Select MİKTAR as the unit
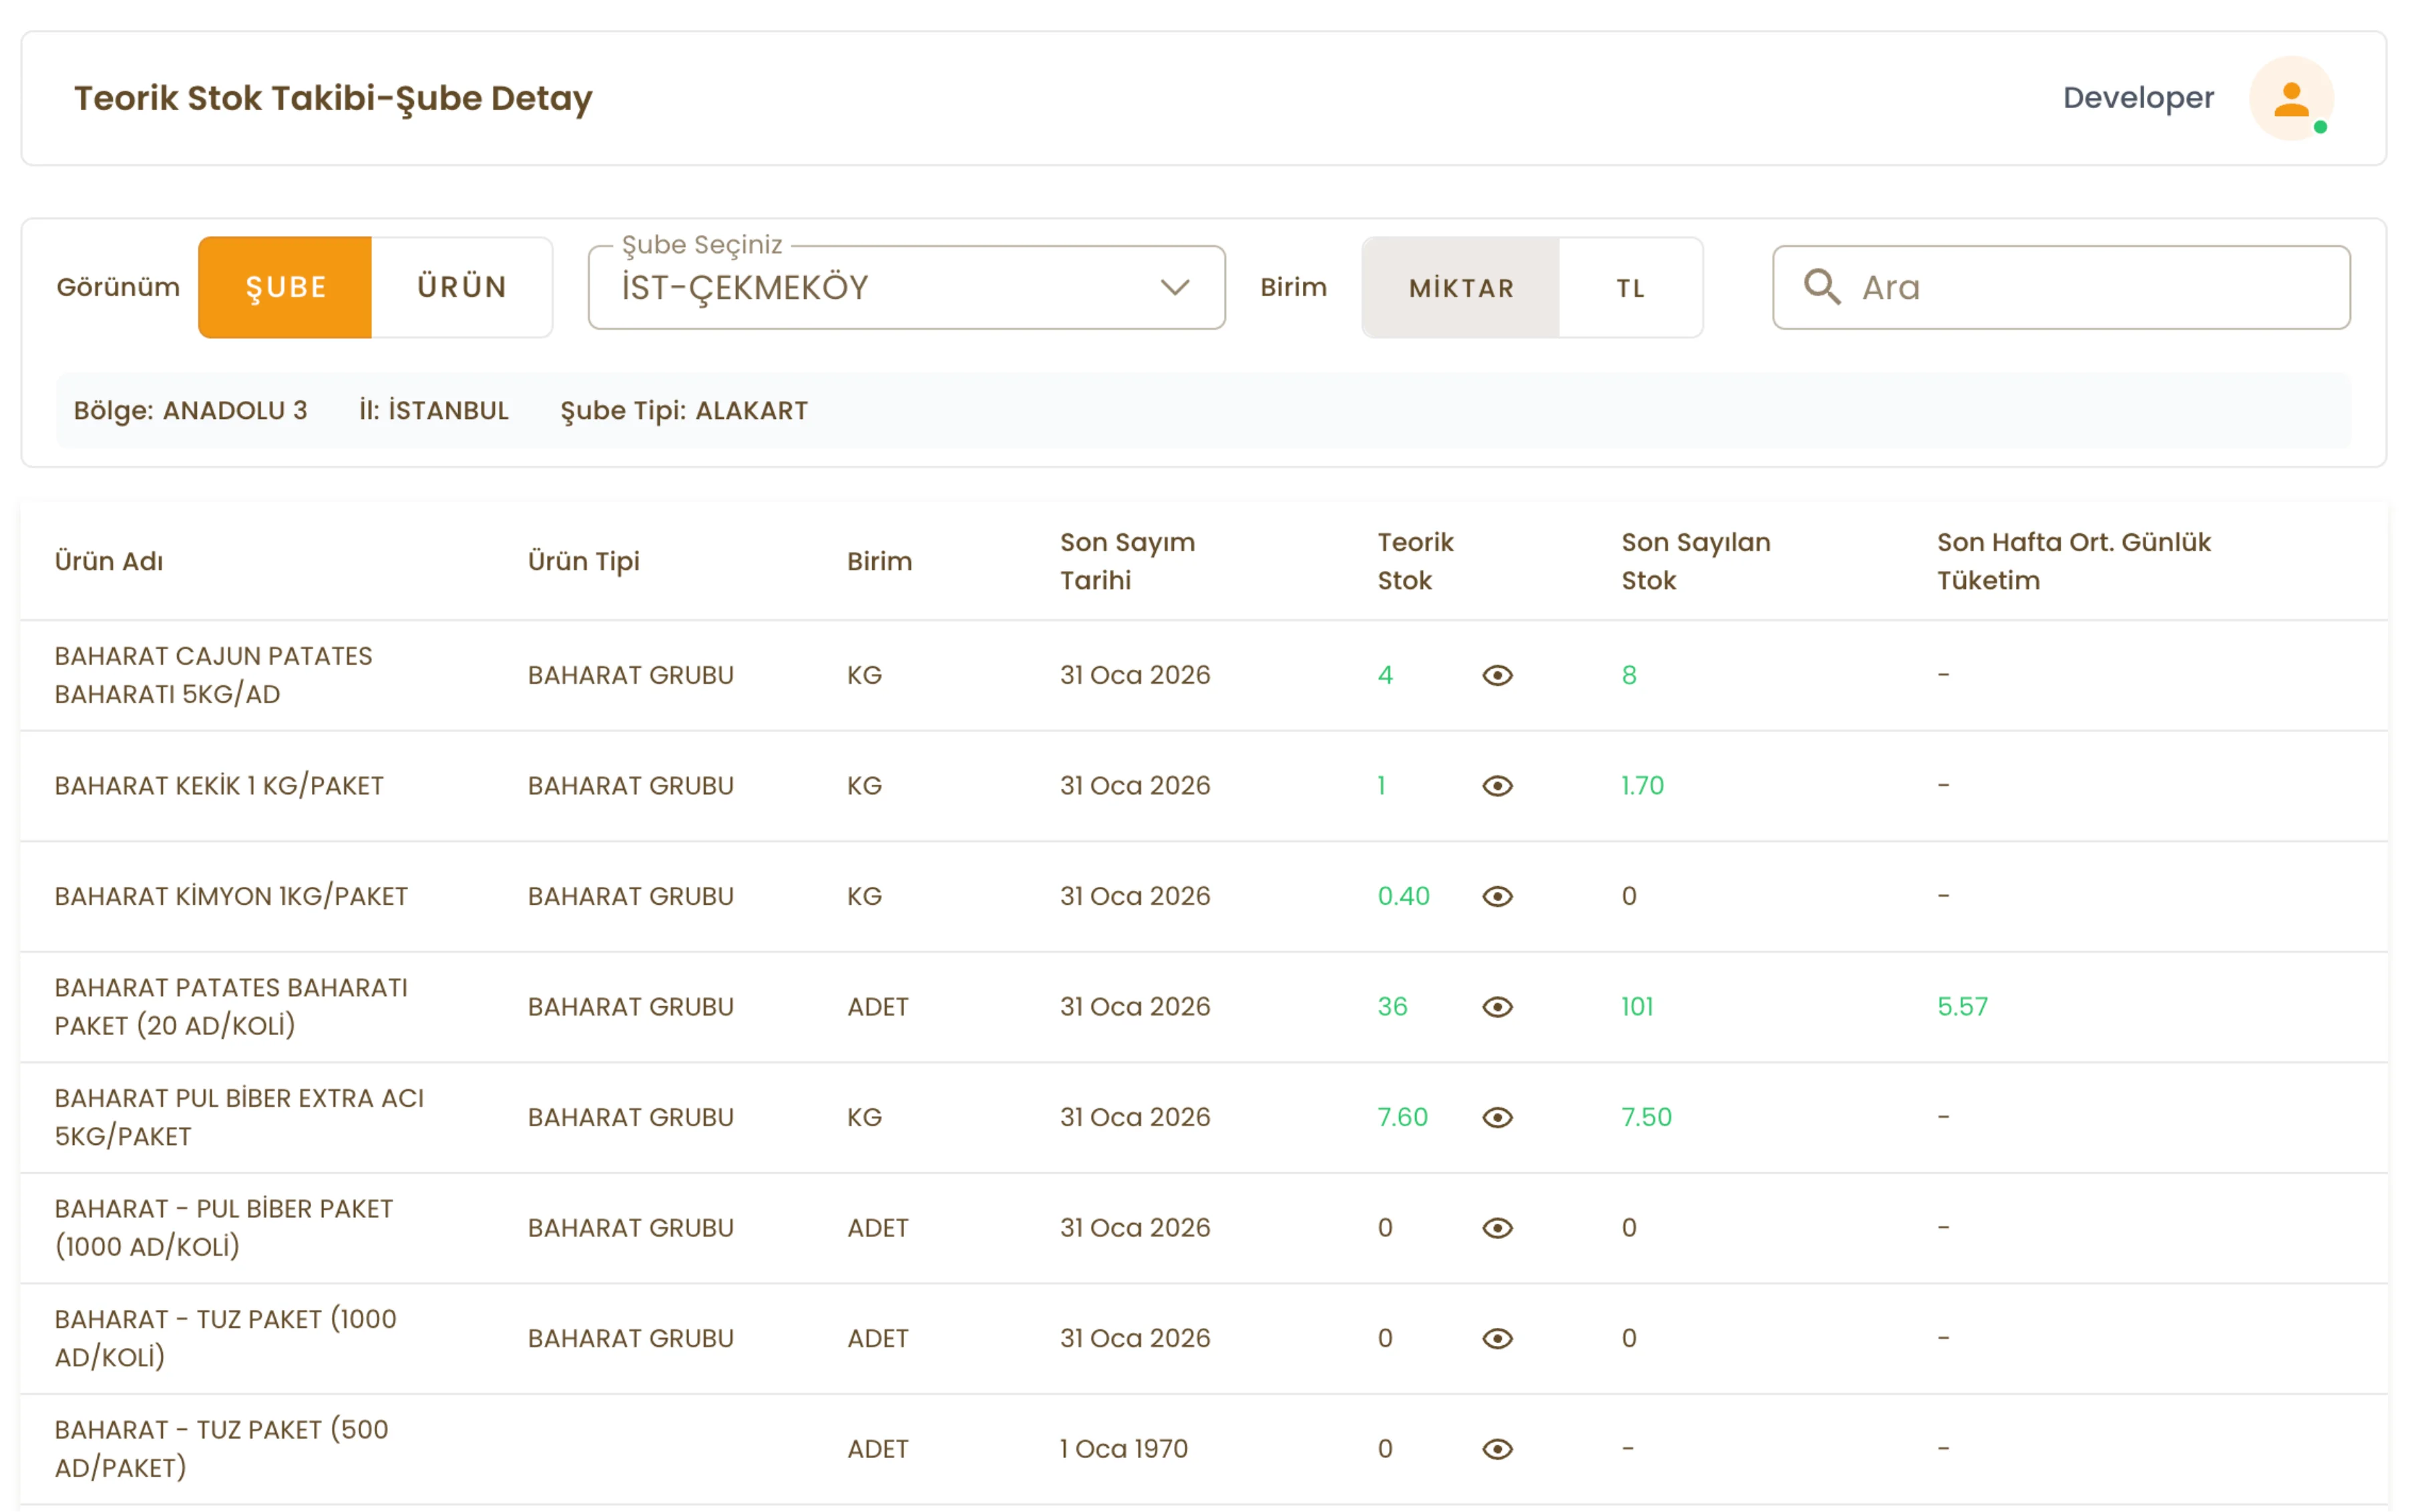2420x1512 pixels. click(x=1460, y=288)
